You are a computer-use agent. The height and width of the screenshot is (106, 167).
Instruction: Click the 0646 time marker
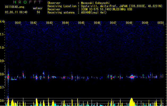coord(97,23)
